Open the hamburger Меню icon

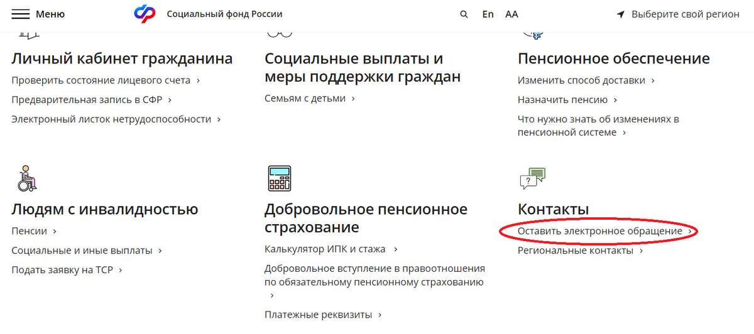[x=21, y=14]
